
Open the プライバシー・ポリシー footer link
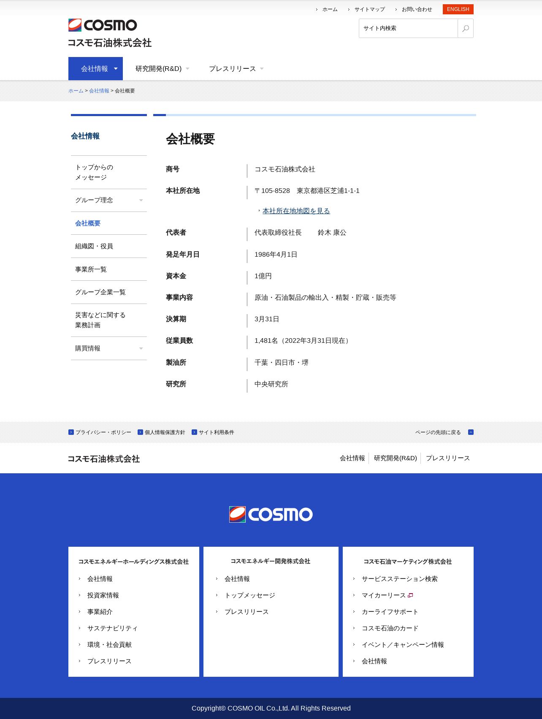[x=103, y=432]
